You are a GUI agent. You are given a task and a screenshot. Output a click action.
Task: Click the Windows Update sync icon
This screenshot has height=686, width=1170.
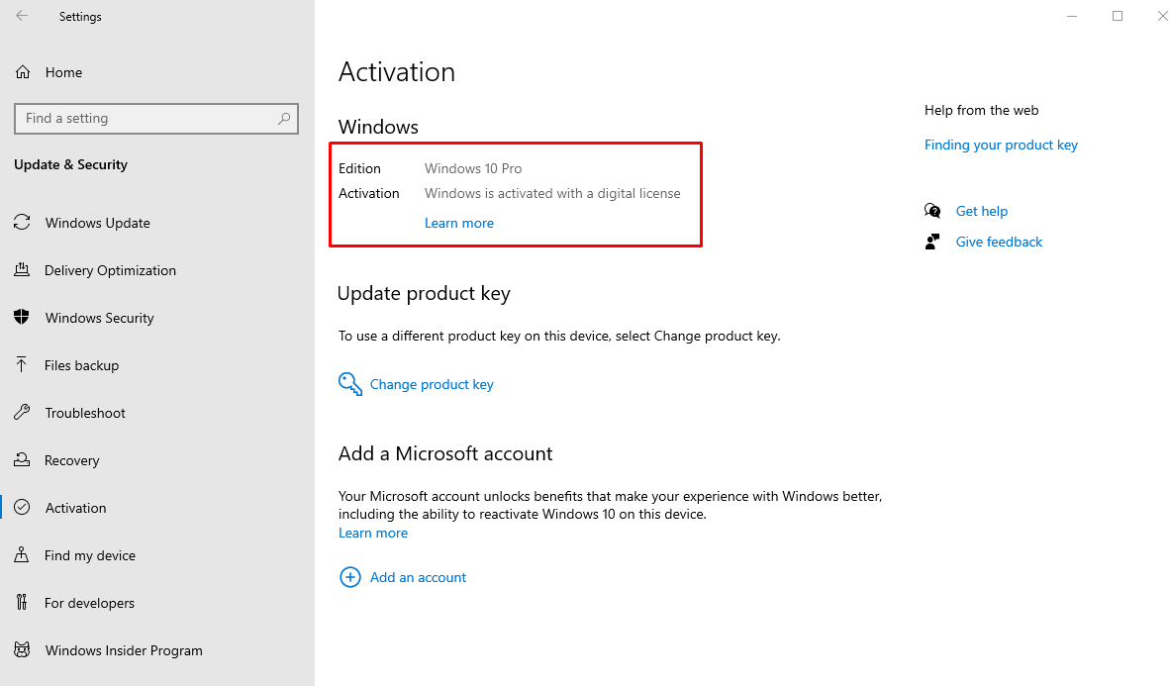pos(23,223)
